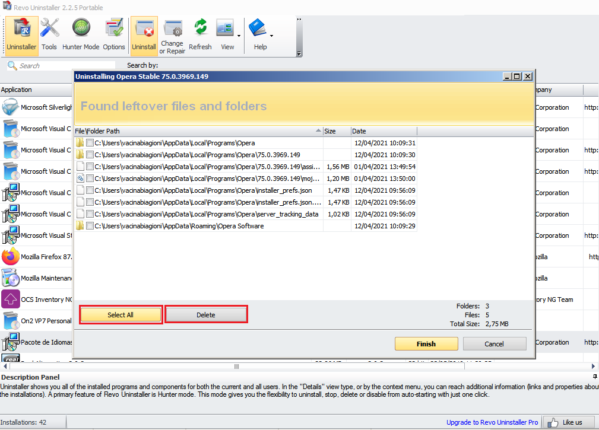Open the Help section

pyautogui.click(x=259, y=34)
